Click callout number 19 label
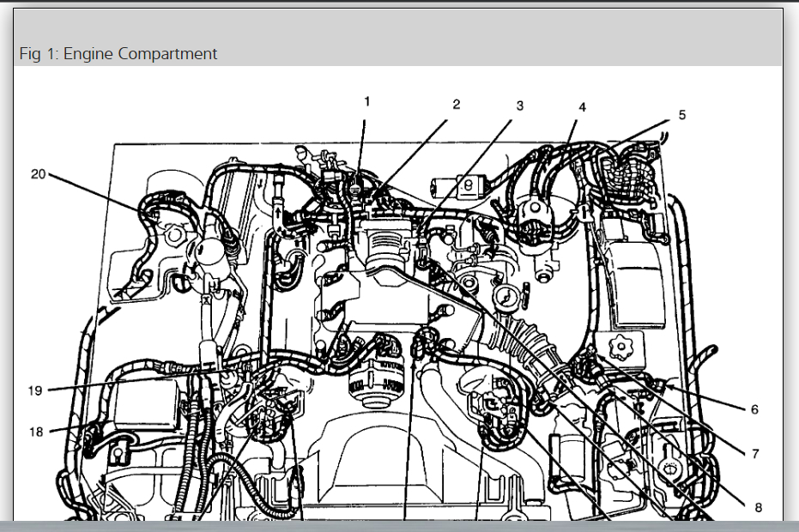Image resolution: width=799 pixels, height=532 pixels. click(34, 390)
